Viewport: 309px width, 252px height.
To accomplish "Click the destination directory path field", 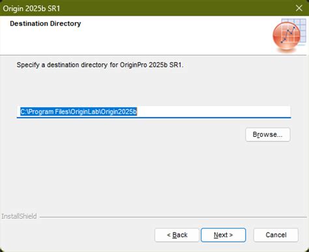I will click(x=154, y=112).
